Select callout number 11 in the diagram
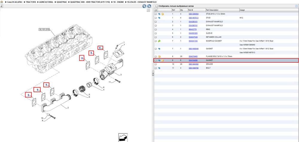This screenshot has width=299, height=142. coord(110,82)
